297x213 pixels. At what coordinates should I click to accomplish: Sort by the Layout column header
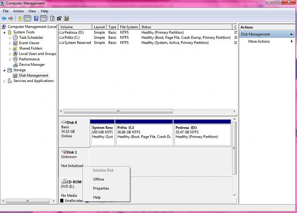(x=99, y=27)
